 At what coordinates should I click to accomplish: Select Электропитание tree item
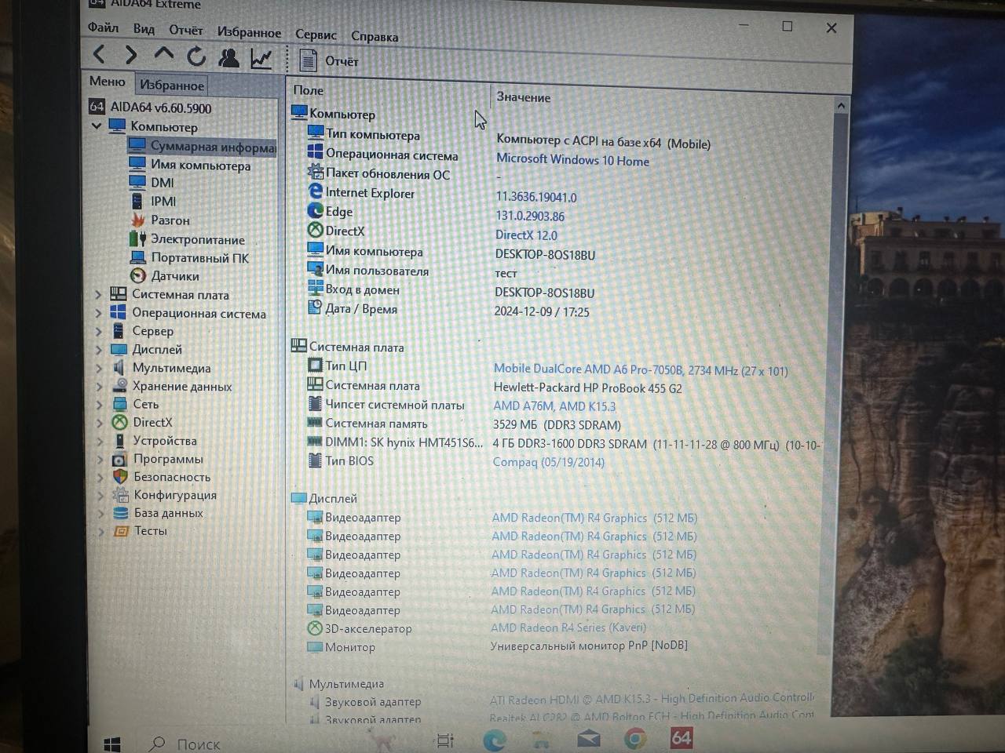[x=188, y=239]
